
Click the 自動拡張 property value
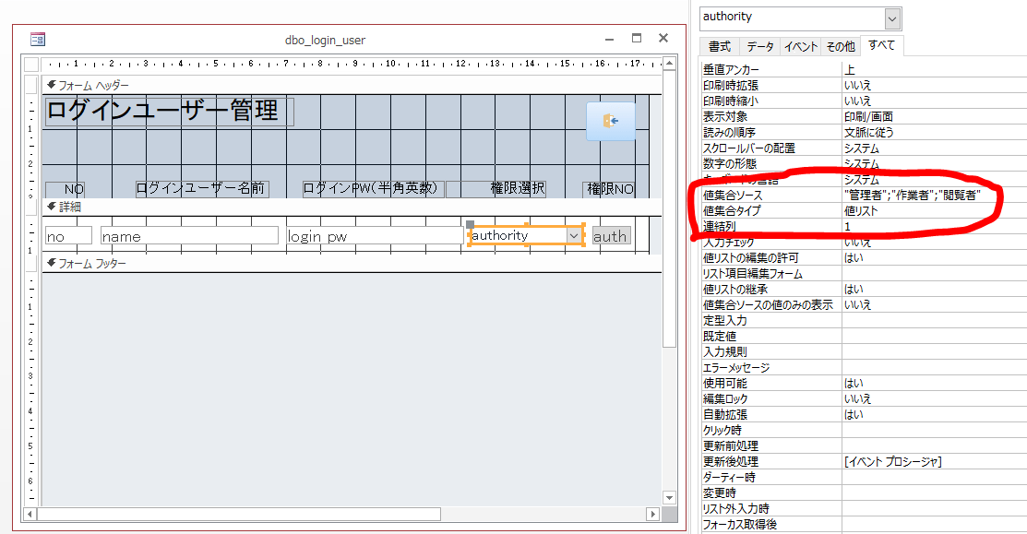(934, 415)
